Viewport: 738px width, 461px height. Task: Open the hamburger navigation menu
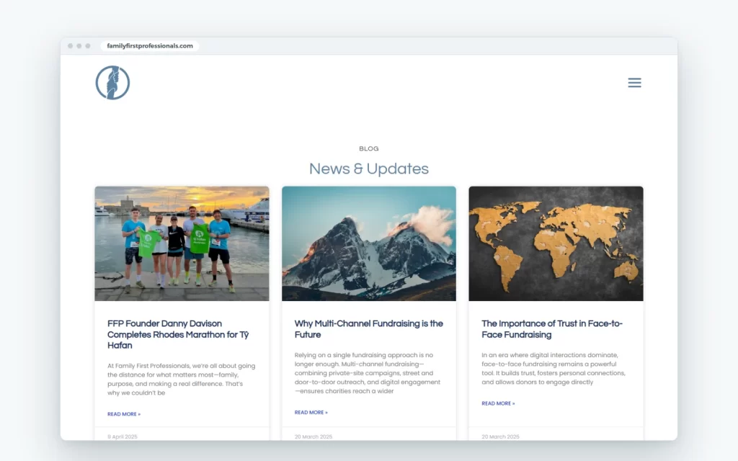click(x=634, y=83)
